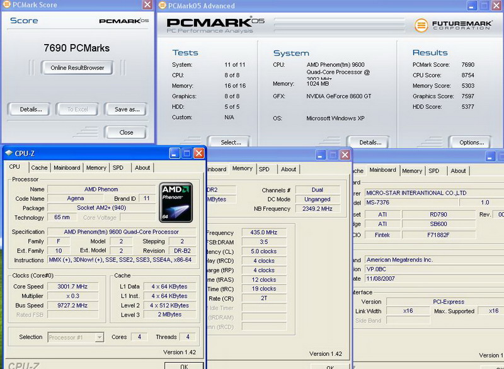Screen dimensions: 504x369
Task: Select Memory tab in right CPU-Z window
Action: [x=412, y=171]
